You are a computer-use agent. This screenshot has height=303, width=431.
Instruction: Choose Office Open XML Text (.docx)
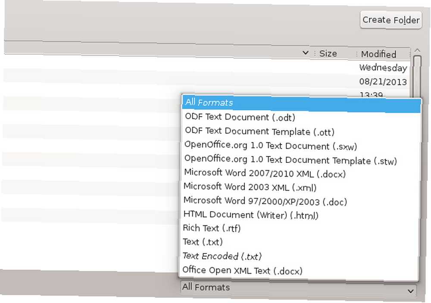pos(298,271)
